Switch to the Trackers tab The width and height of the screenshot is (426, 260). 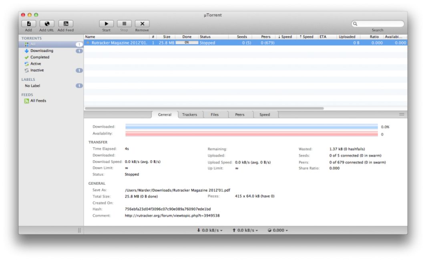click(190, 115)
